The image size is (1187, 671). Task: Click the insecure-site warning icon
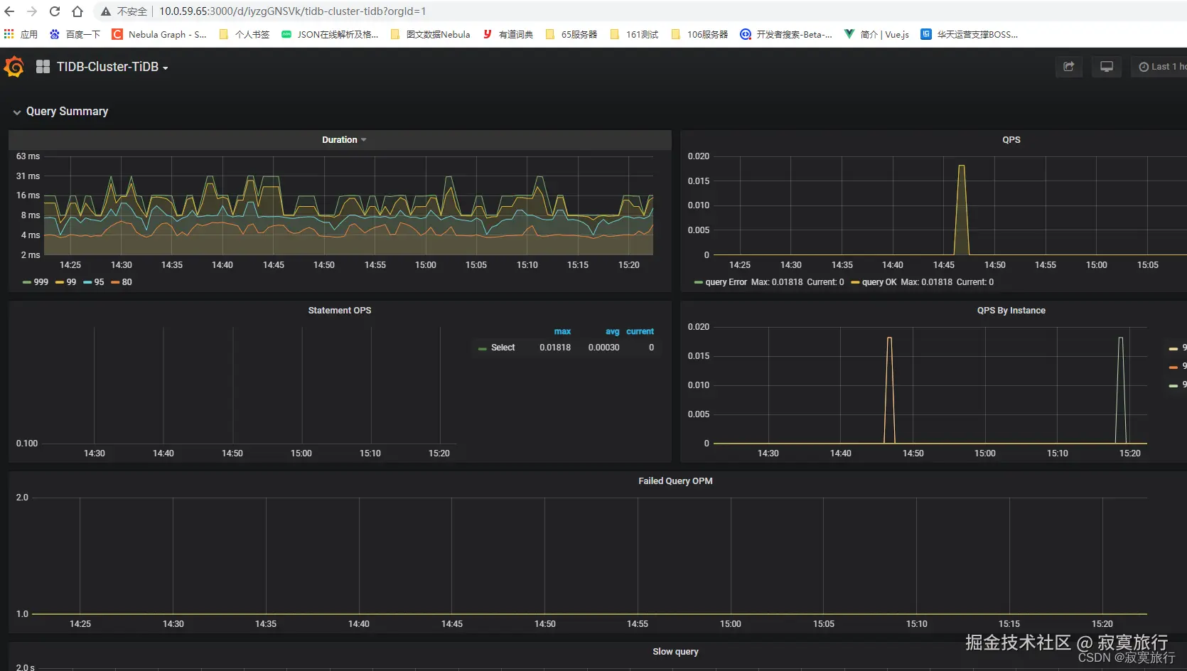click(105, 11)
